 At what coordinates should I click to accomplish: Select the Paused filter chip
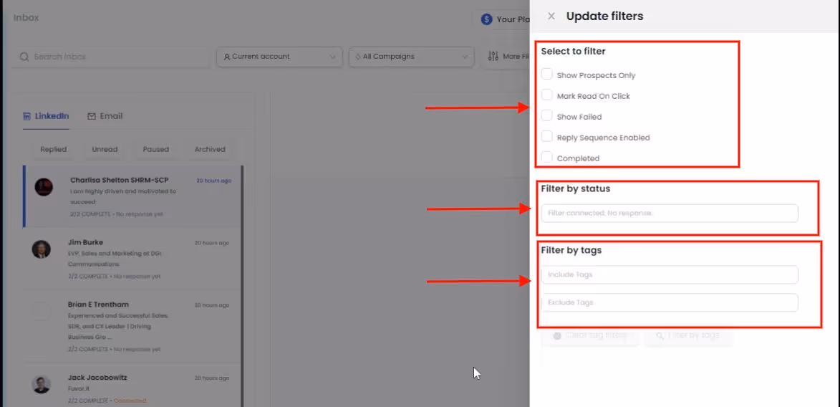click(156, 149)
